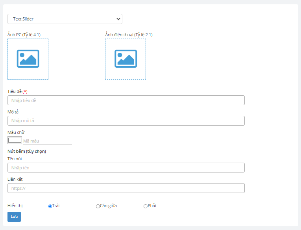Open the text color swatch picker

coord(15,141)
